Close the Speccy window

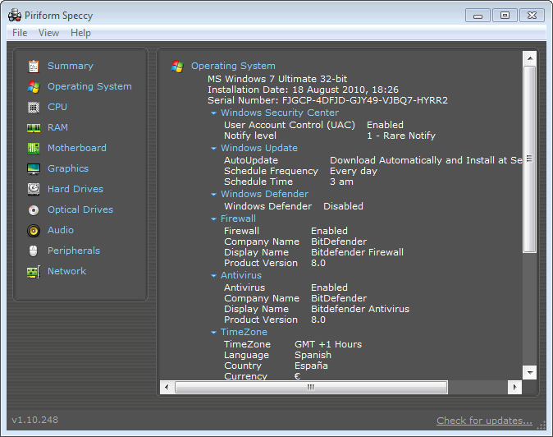click(x=532, y=16)
